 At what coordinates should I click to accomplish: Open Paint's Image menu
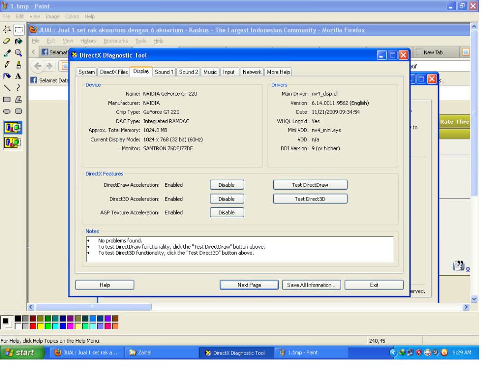pyautogui.click(x=52, y=17)
